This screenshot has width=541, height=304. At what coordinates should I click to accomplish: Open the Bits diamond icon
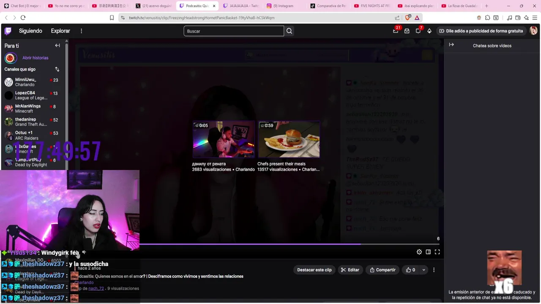[x=429, y=31]
